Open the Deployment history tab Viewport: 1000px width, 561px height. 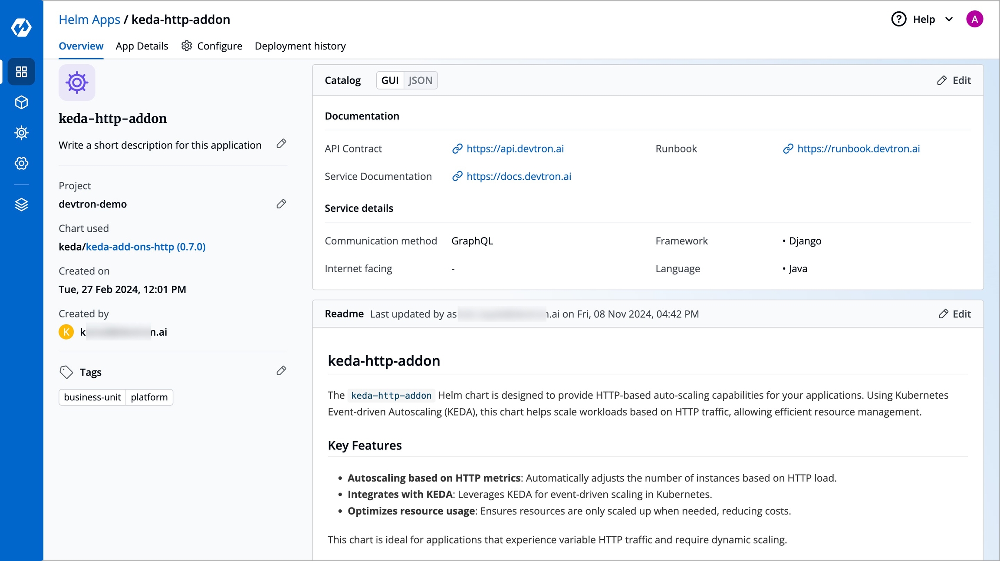(300, 46)
